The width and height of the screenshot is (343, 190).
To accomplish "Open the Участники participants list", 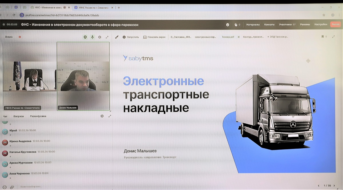I will click(x=287, y=25).
